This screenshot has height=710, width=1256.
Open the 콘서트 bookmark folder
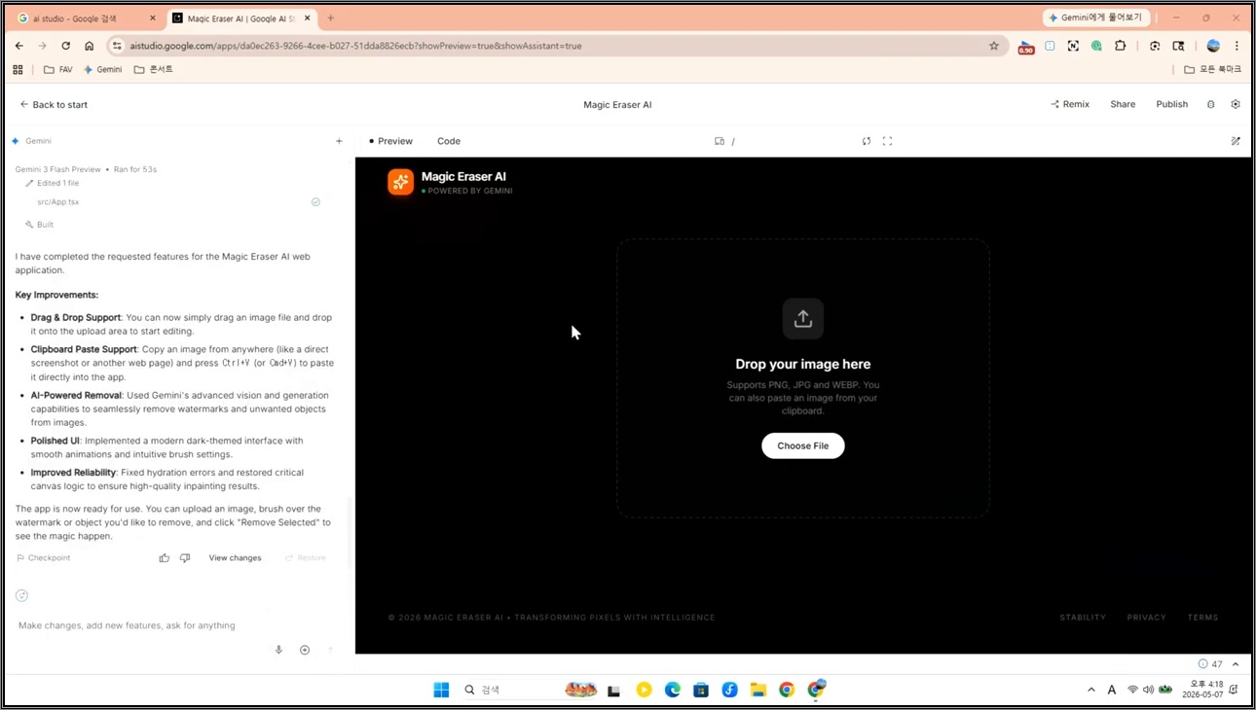click(154, 70)
